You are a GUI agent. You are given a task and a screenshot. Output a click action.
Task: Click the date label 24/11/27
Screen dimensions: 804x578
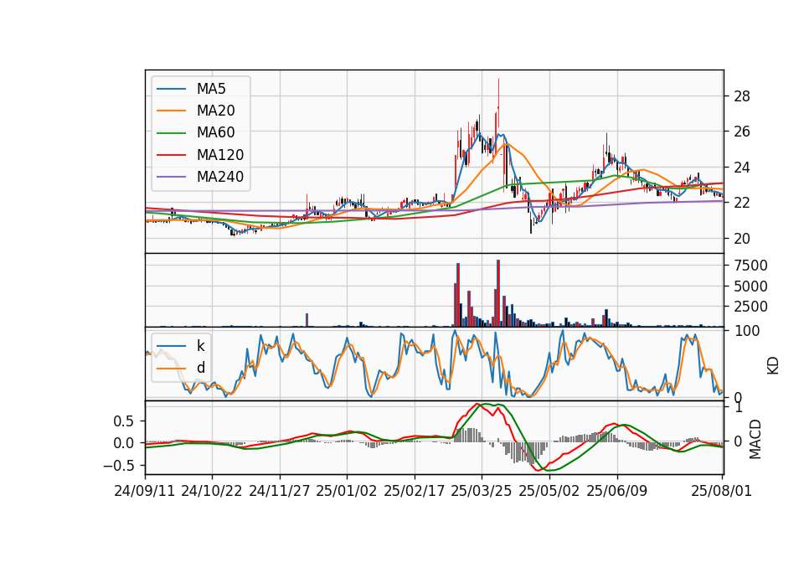click(280, 491)
